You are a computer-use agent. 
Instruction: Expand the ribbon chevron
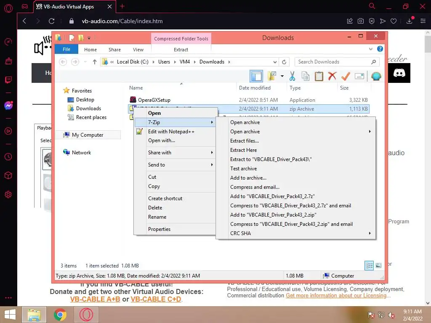tap(370, 49)
